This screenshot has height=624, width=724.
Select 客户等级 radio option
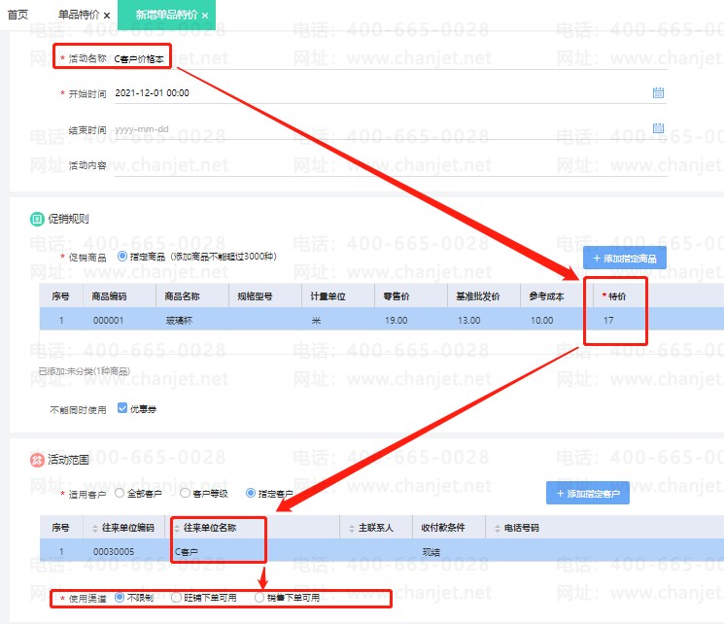(x=185, y=493)
